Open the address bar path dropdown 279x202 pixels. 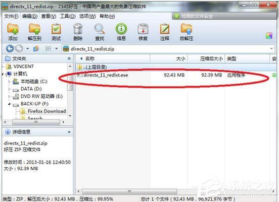pos(271,48)
